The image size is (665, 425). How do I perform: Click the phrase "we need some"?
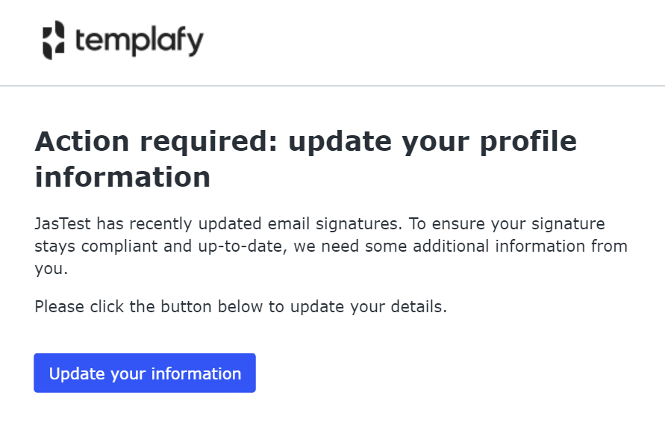pos(350,246)
